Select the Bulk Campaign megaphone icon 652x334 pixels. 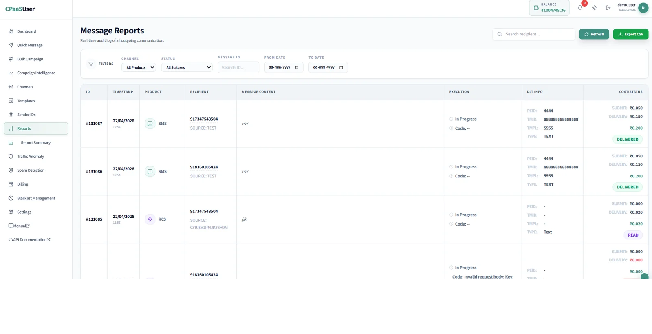11,59
